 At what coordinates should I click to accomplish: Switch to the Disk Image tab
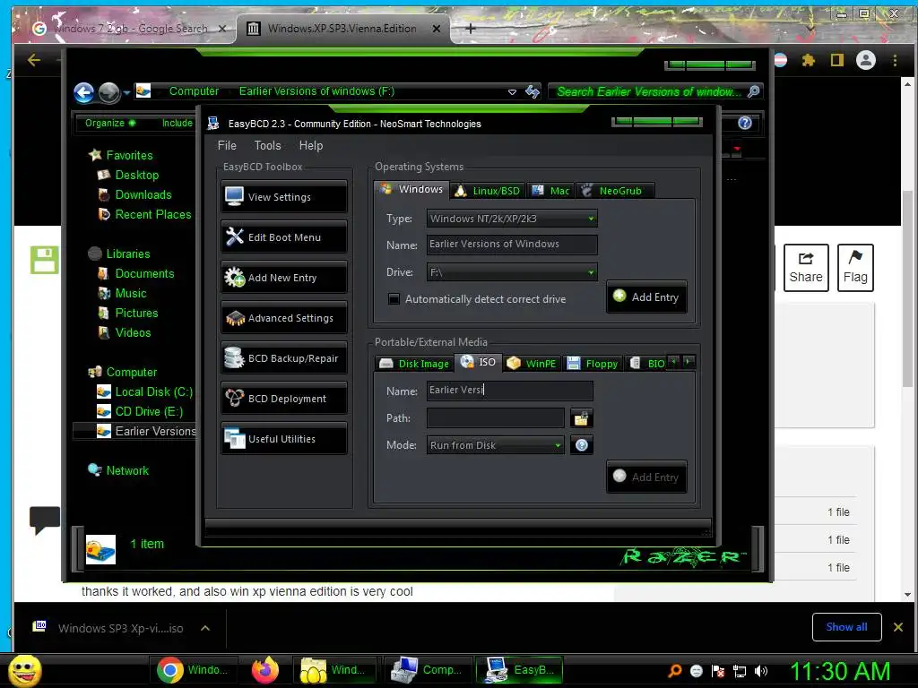(x=414, y=364)
